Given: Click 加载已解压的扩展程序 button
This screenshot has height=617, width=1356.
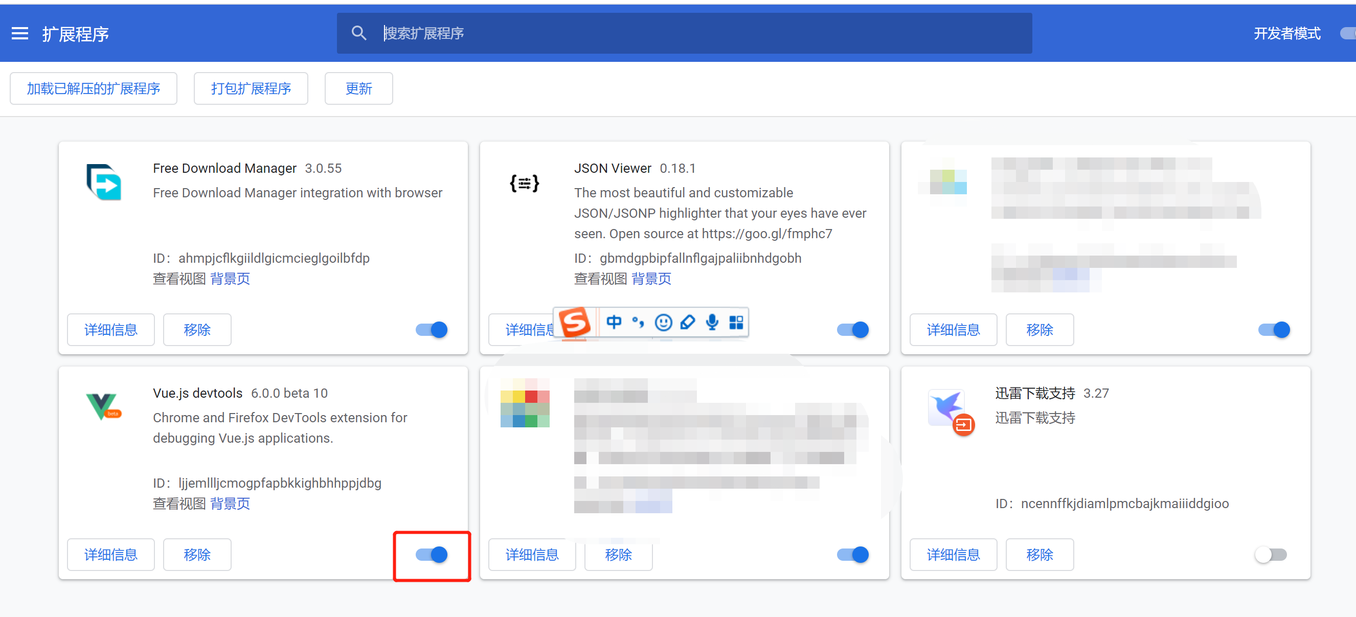Looking at the screenshot, I should (x=93, y=88).
